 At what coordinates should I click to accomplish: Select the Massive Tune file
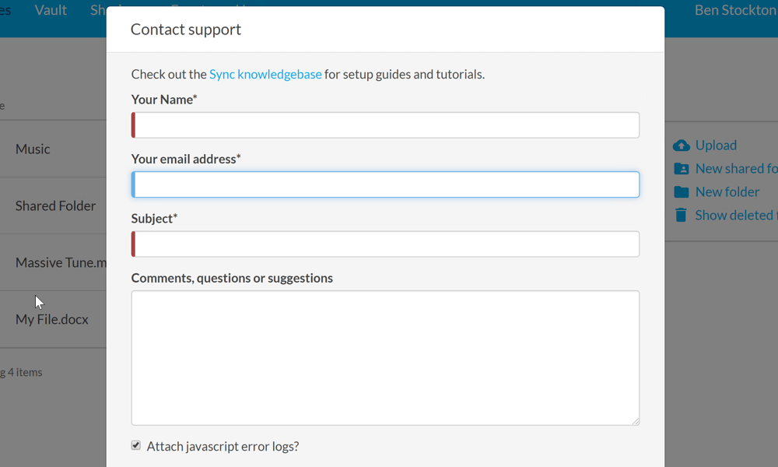pos(60,263)
